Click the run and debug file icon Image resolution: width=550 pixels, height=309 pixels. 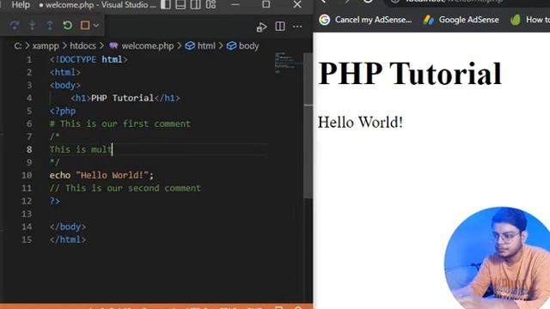pos(261,27)
